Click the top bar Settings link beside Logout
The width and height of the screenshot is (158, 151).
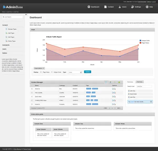pyautogui.click(x=149, y=2)
